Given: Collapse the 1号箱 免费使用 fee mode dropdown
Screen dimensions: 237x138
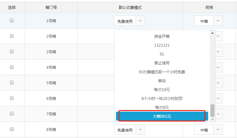Looking at the screenshot, I should [141, 21].
